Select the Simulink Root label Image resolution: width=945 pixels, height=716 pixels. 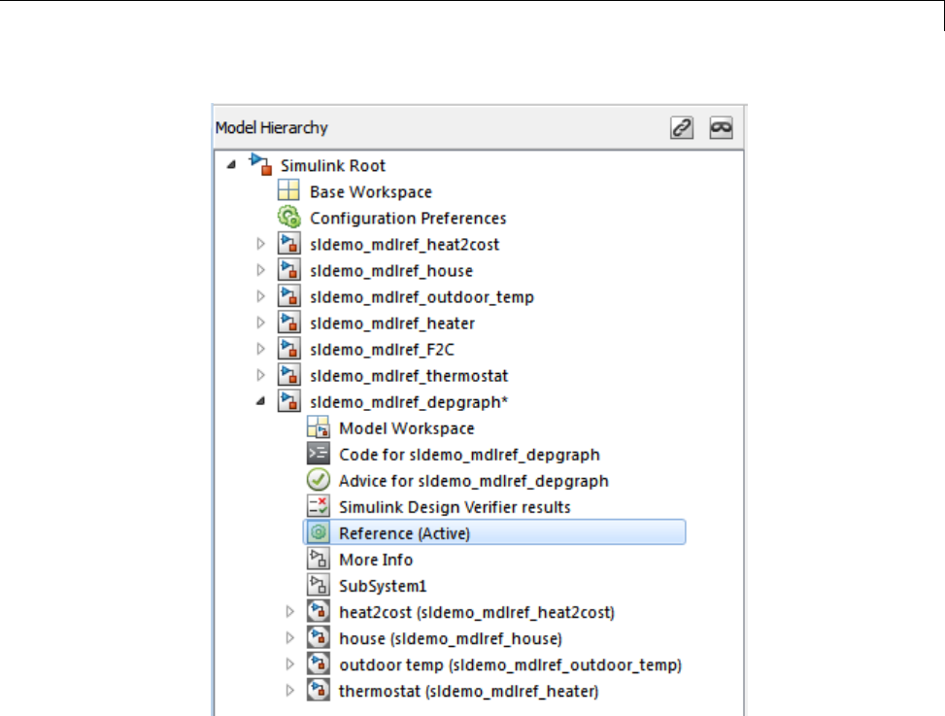pyautogui.click(x=333, y=166)
